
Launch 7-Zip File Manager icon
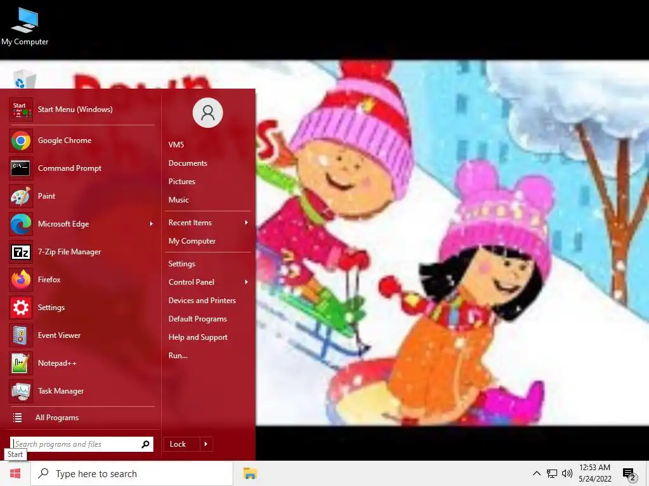[x=21, y=252]
